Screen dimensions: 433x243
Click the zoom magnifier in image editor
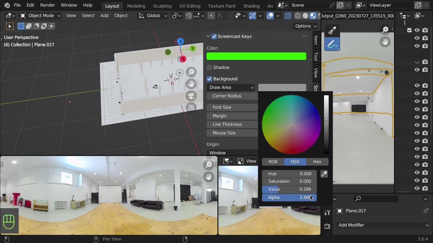point(385,30)
